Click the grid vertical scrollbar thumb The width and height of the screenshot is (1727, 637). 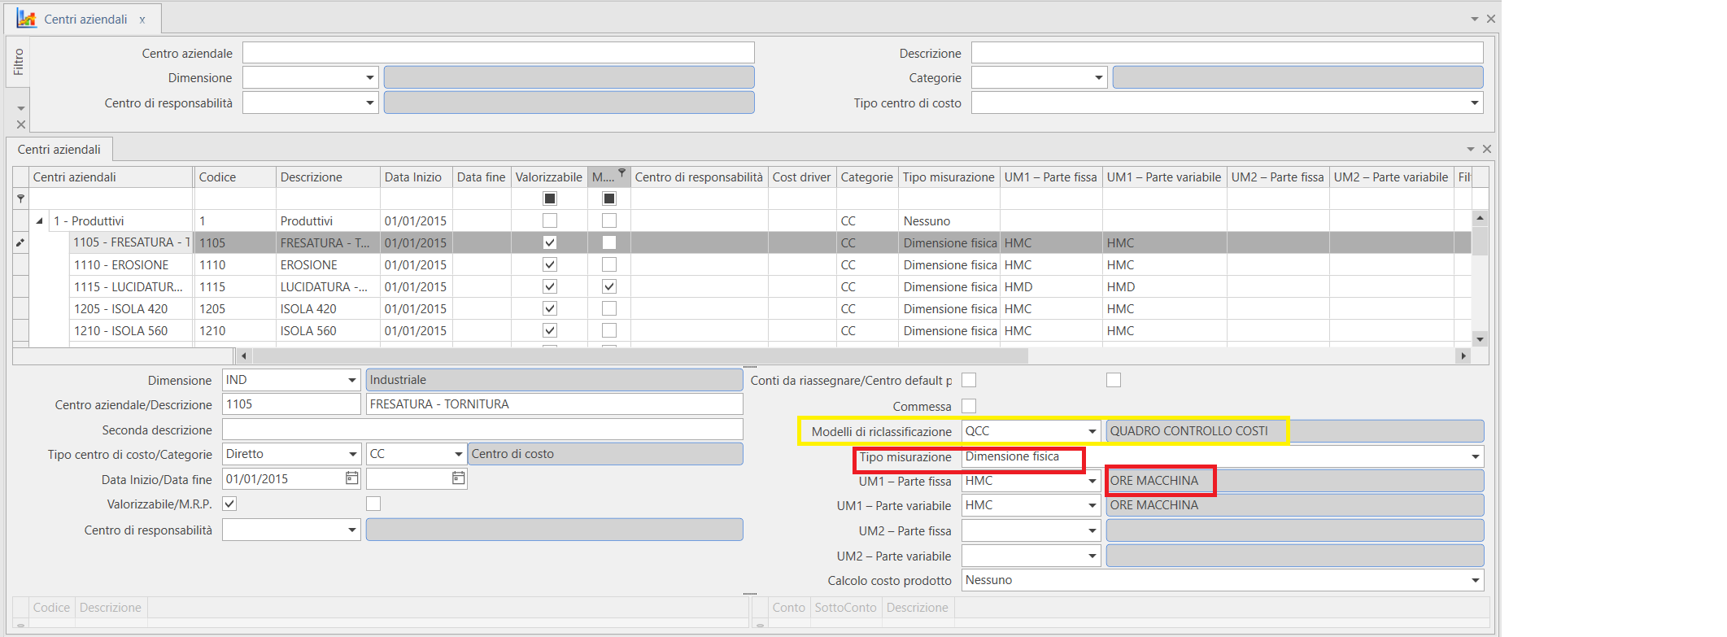click(1480, 241)
